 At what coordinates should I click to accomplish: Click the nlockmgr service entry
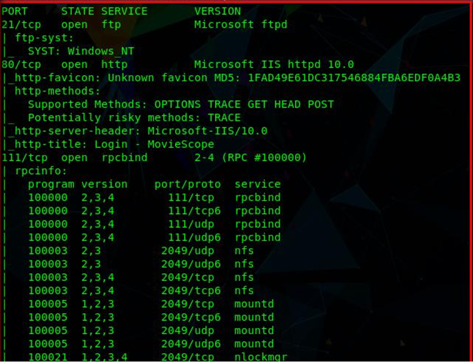(x=261, y=357)
